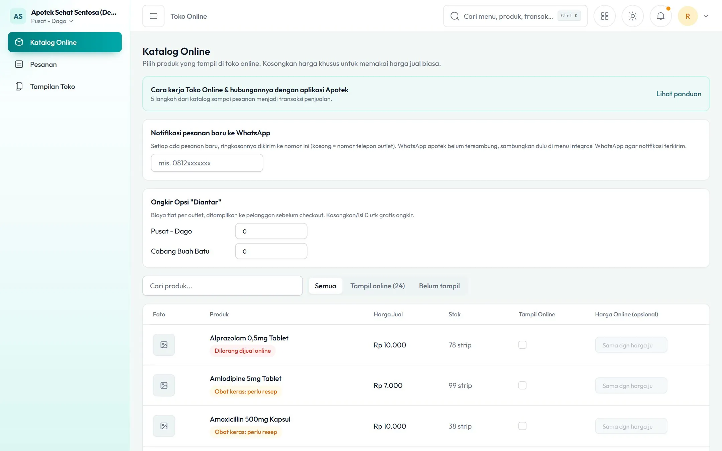722x451 pixels.
Task: Expand the user account chevron
Action: point(706,16)
